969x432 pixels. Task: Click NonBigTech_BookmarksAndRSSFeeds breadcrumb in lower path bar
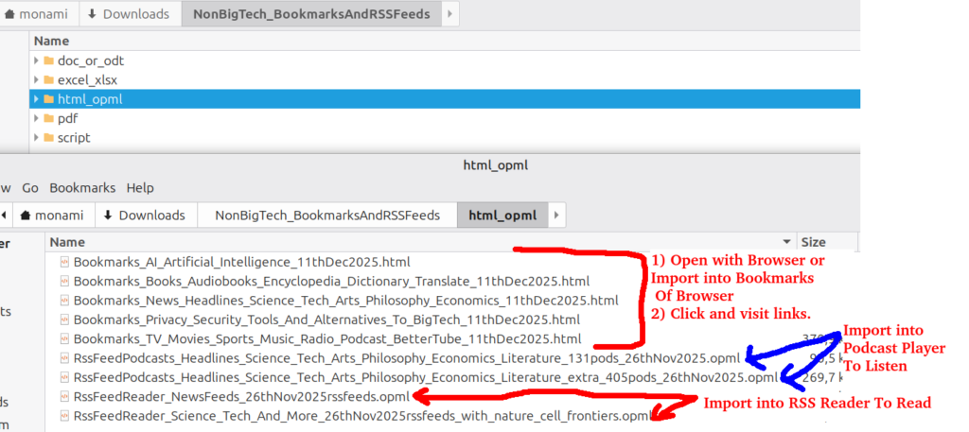[x=326, y=216]
